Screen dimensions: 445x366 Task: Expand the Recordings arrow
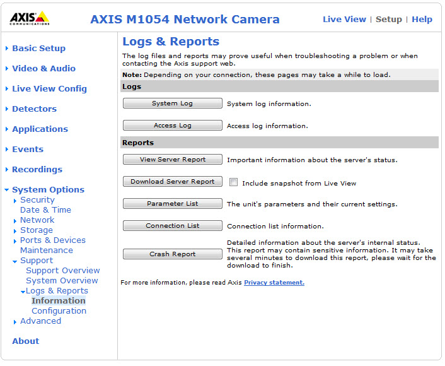coord(7,170)
